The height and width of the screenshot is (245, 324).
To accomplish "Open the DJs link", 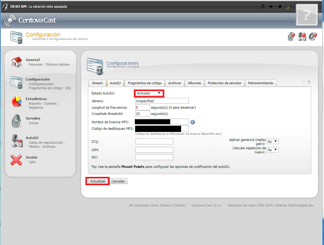I will point(68,88).
